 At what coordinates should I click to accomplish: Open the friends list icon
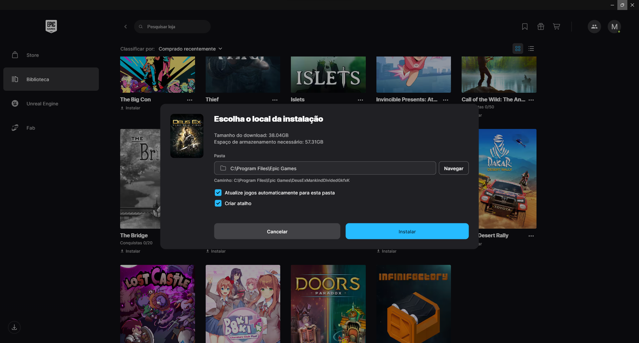tap(594, 27)
